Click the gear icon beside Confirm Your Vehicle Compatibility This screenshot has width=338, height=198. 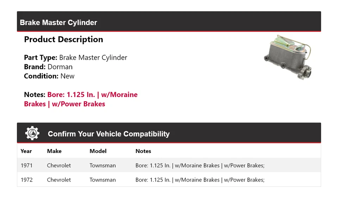(x=32, y=133)
